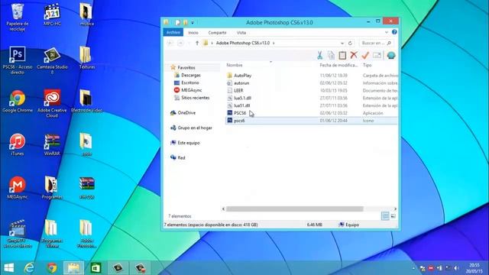Image resolution: width=489 pixels, height=275 pixels.
Task: Click the Copy icon in Explorer toolbar
Action: click(331, 56)
